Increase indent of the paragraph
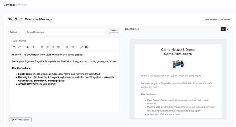This screenshot has height=127, width=236. click(x=73, y=47)
